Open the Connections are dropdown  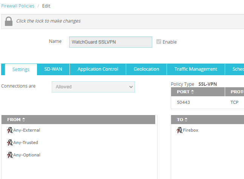point(93,87)
